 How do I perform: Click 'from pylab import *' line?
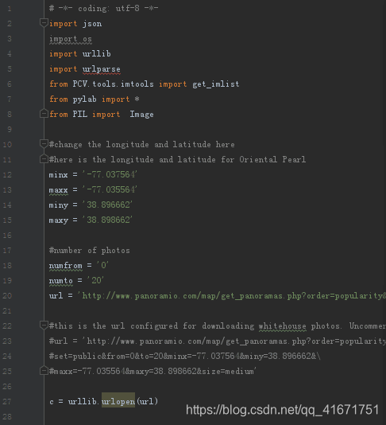click(95, 99)
